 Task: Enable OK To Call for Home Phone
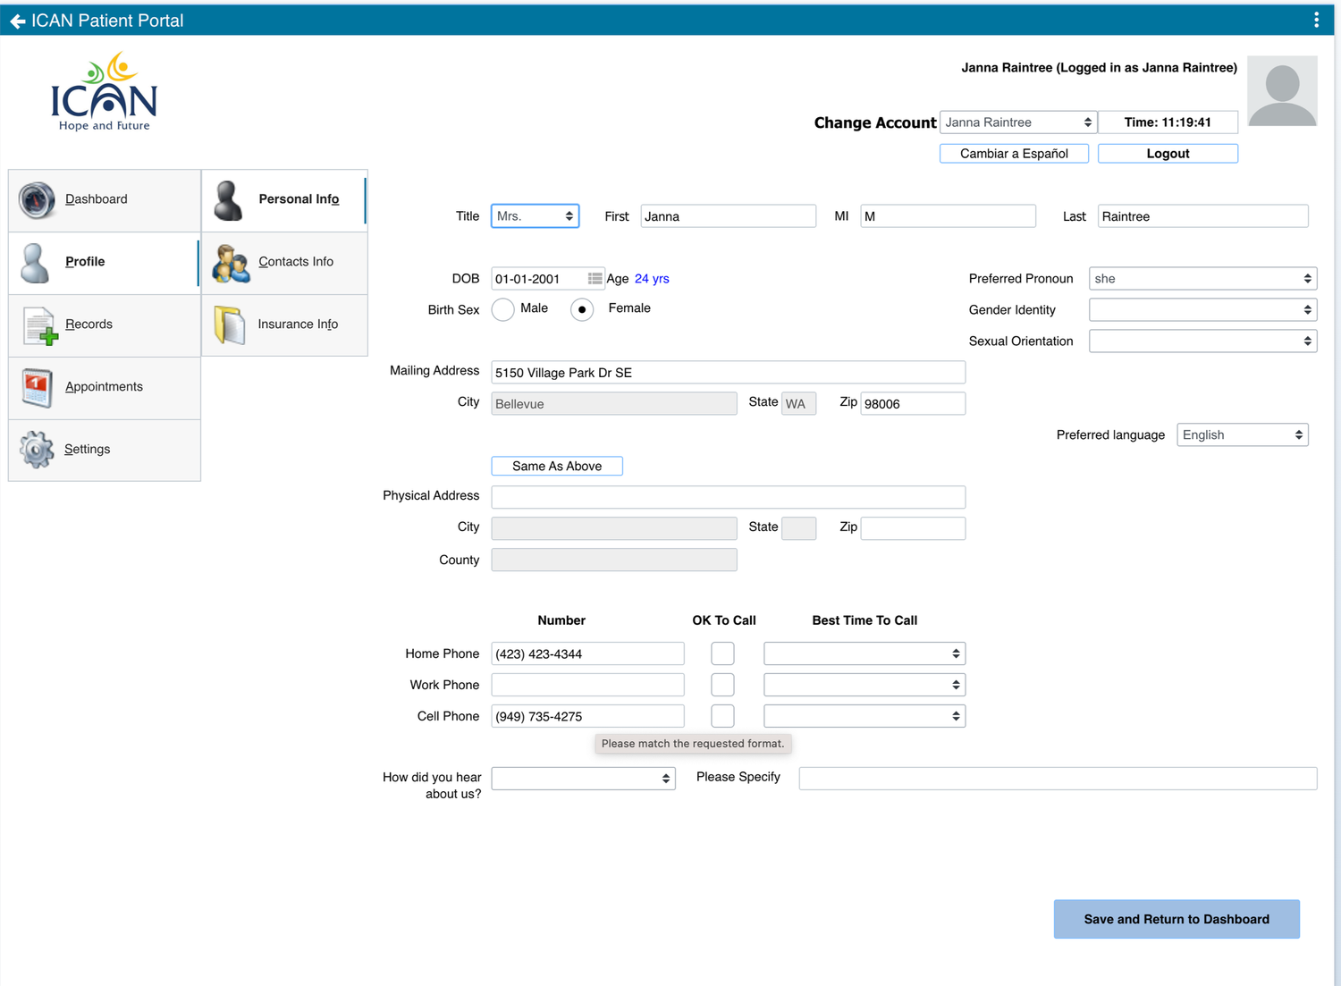coord(722,653)
